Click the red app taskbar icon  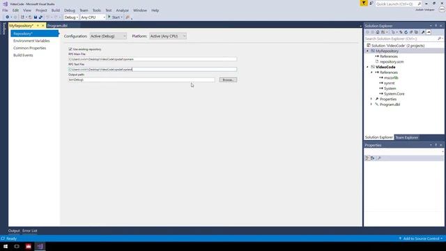29,246
